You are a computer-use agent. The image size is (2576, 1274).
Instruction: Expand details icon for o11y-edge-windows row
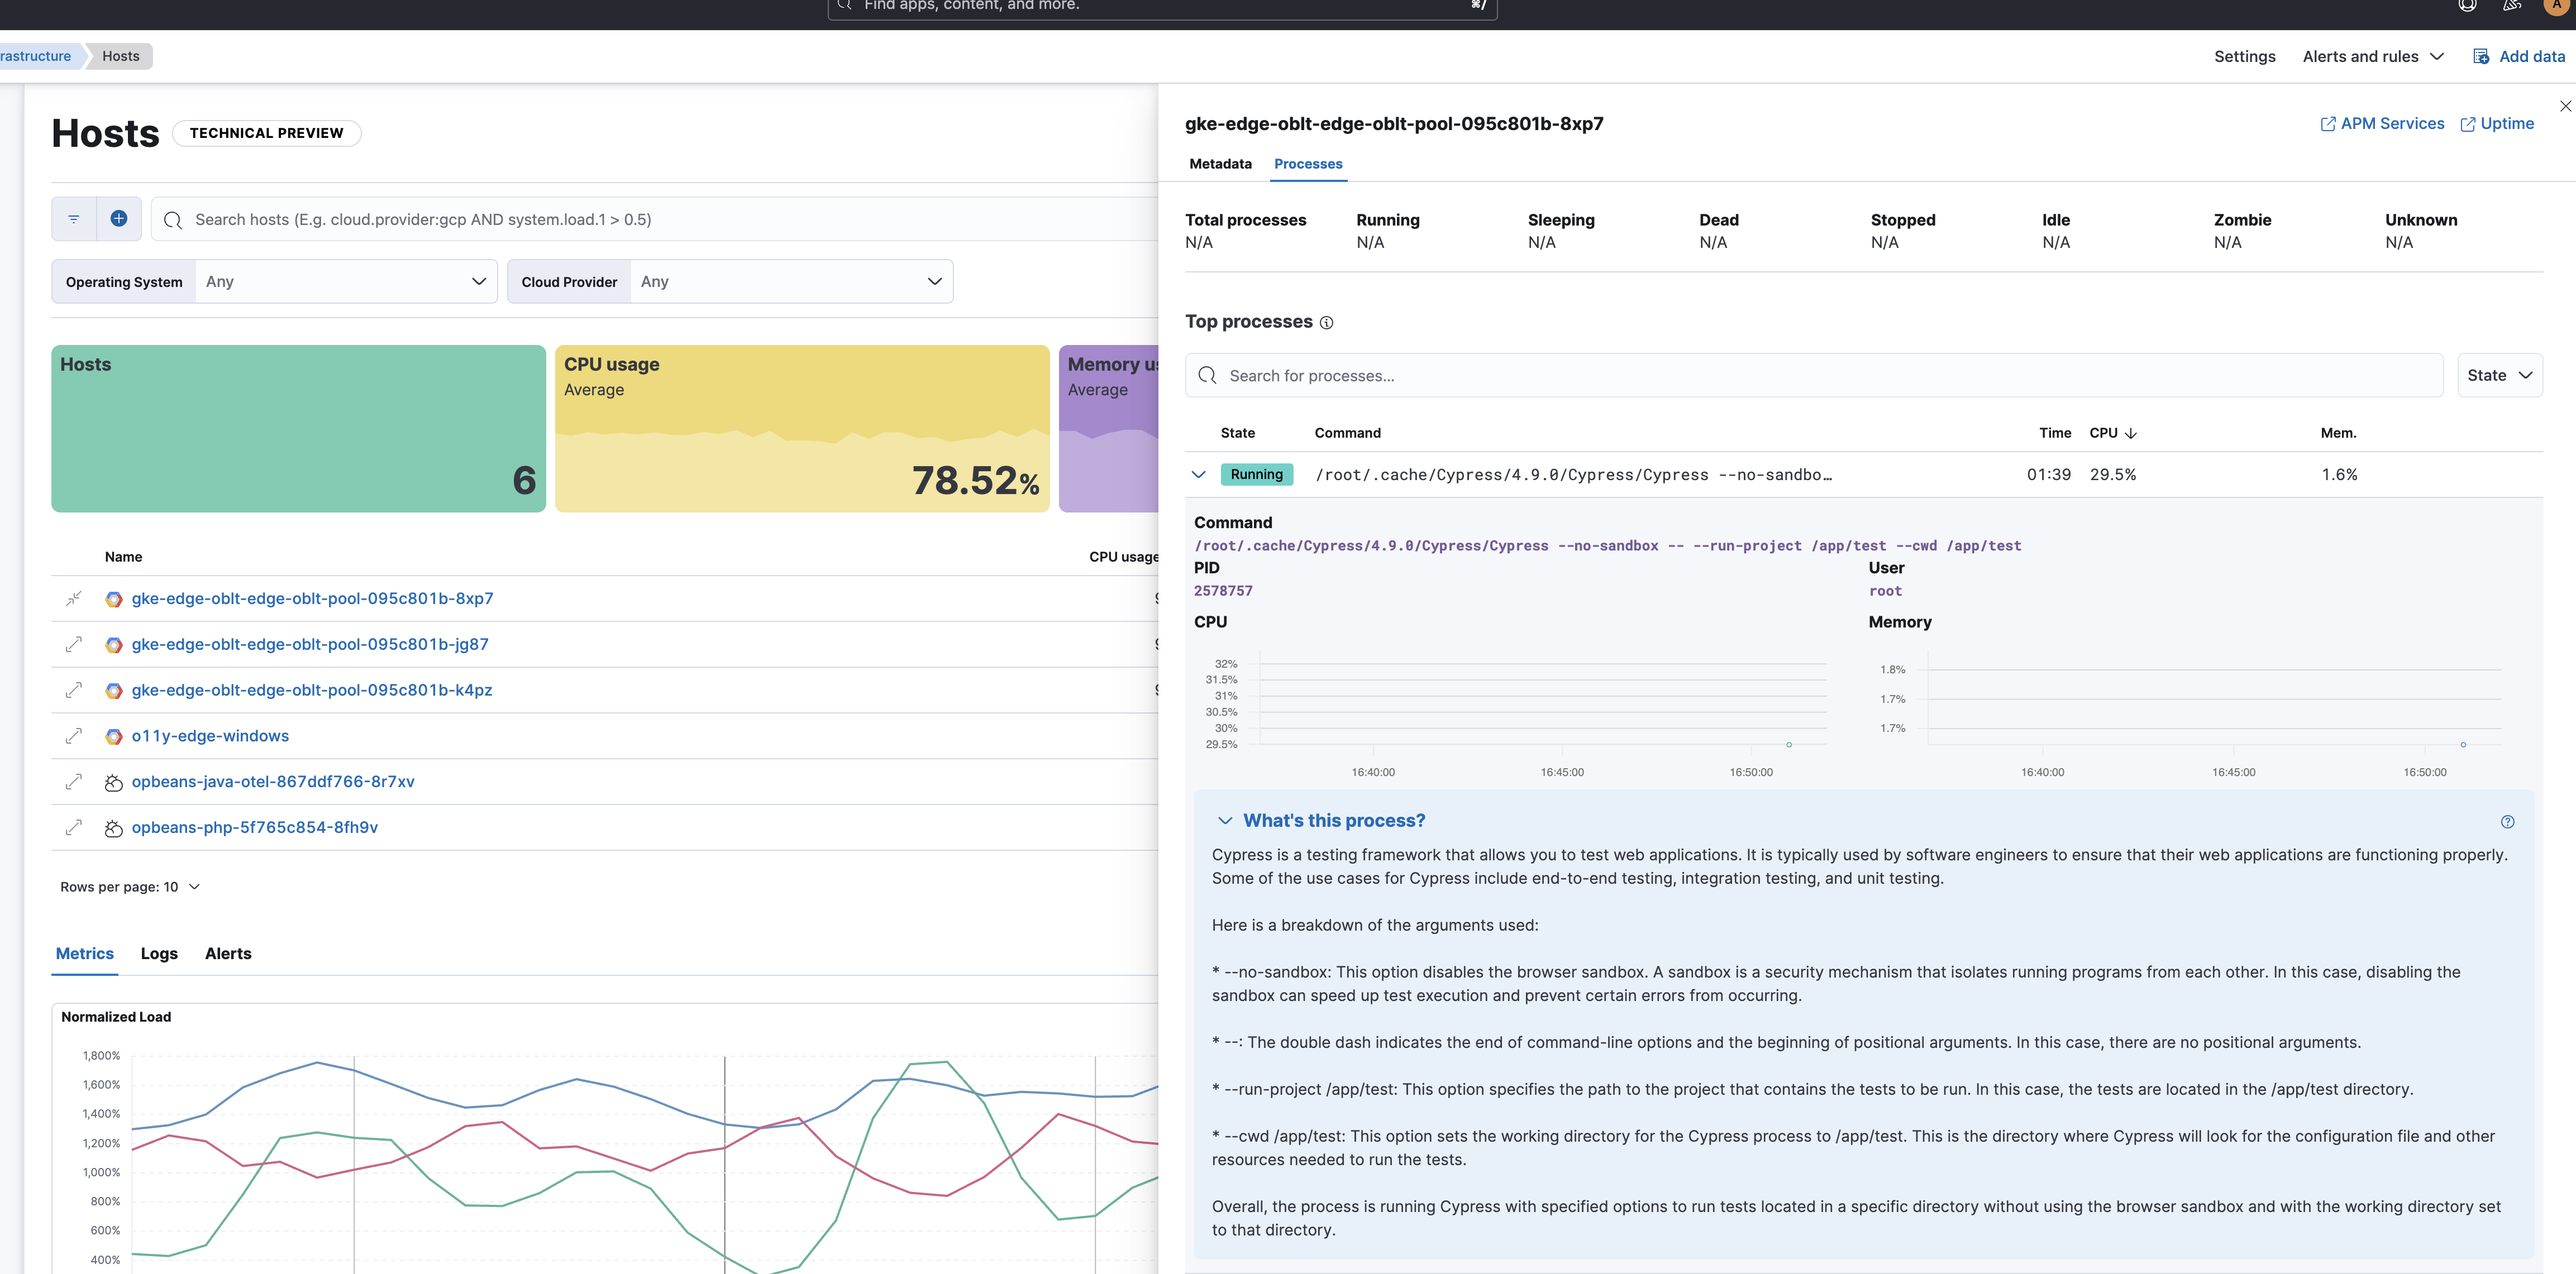click(74, 735)
